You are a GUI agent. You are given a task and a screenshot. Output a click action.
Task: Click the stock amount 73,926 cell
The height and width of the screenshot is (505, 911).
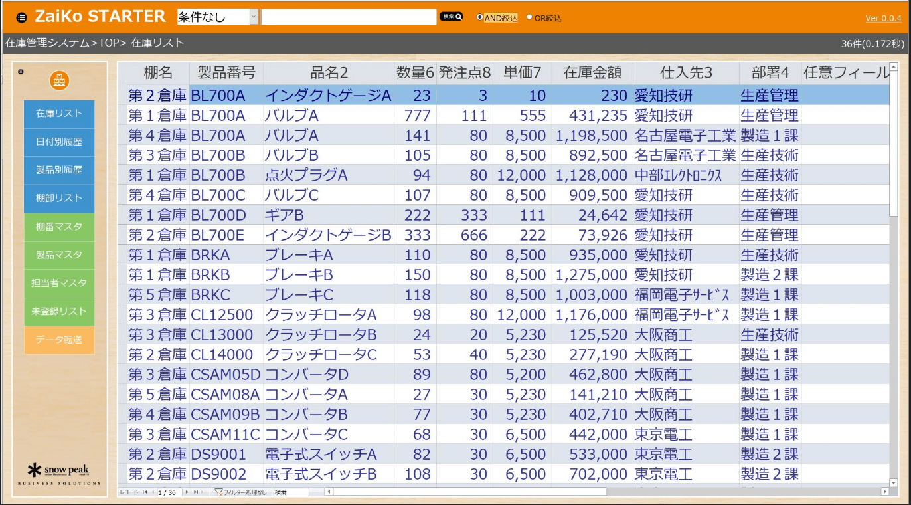click(592, 235)
